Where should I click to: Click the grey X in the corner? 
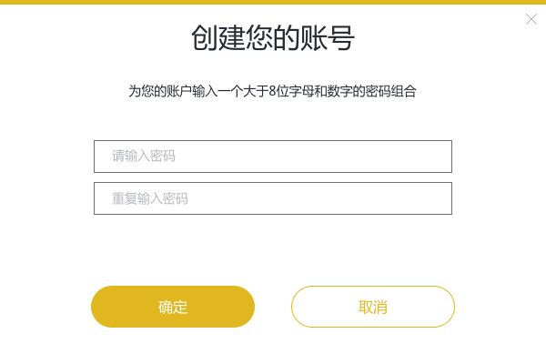coord(531,19)
